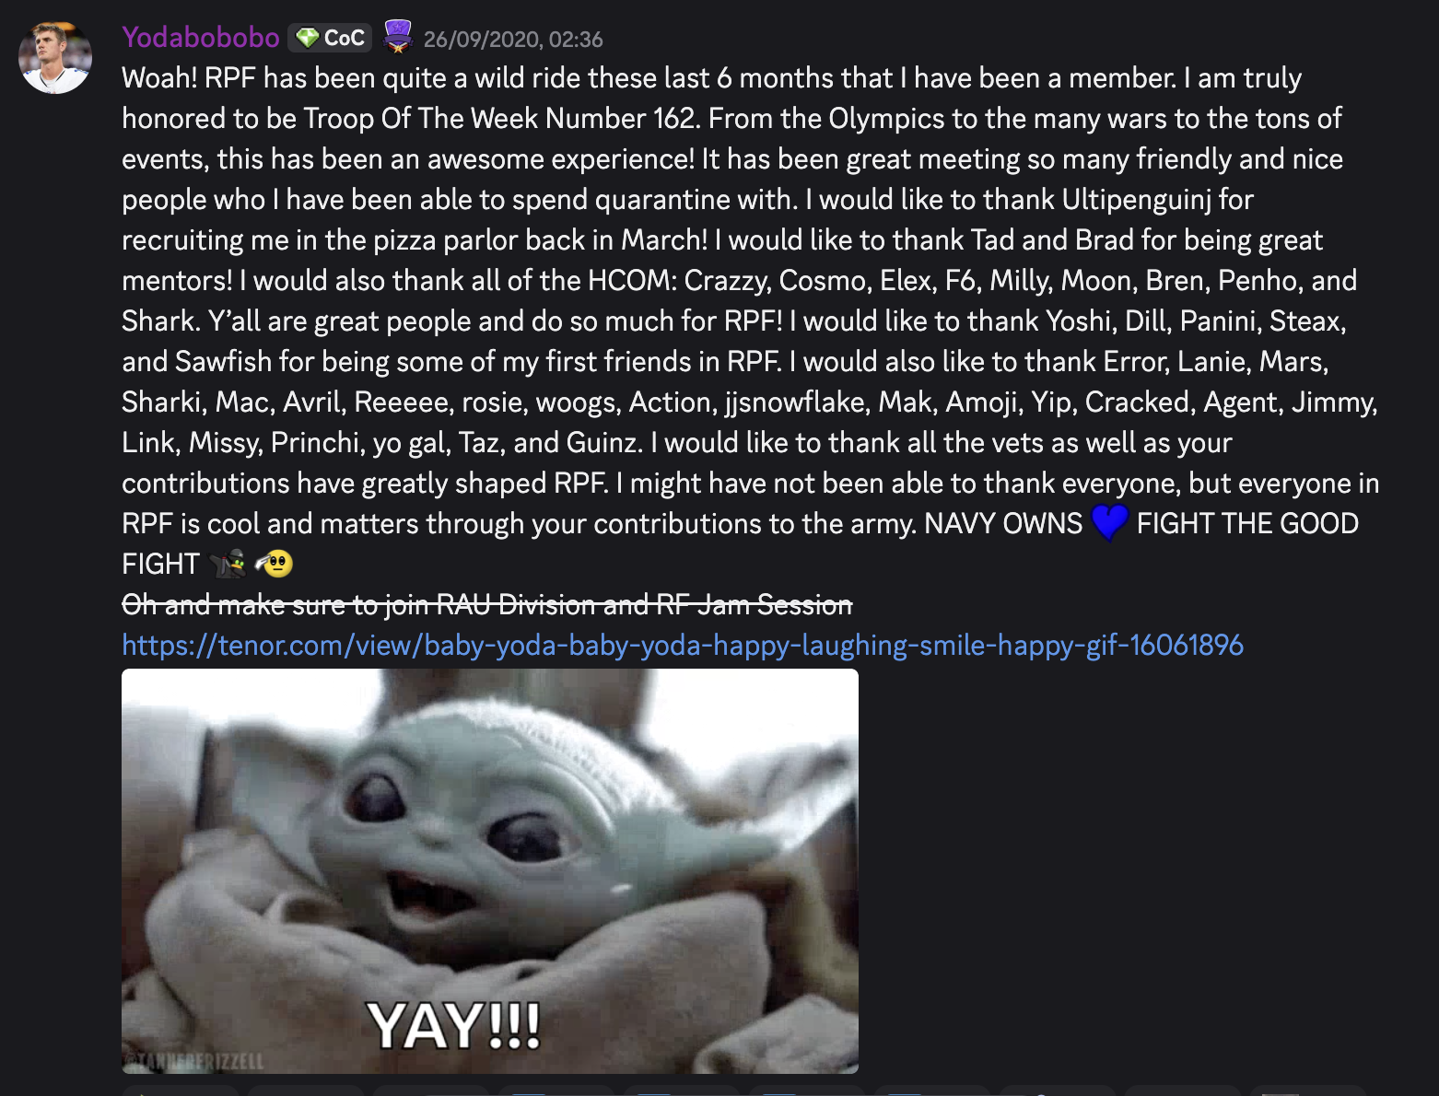Click the blue heart emoji after NAVY OWNS
Screen dimensions: 1439x1096
coord(1109,522)
